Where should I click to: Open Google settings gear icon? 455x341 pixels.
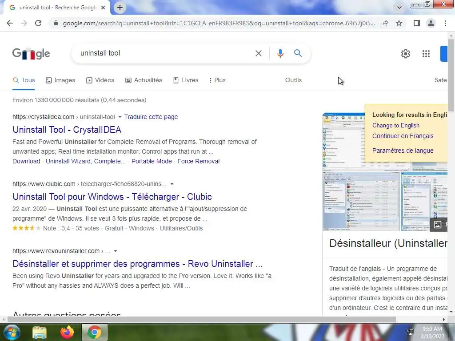405,54
